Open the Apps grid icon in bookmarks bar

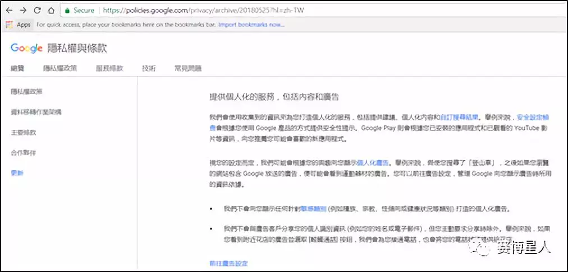click(10, 25)
